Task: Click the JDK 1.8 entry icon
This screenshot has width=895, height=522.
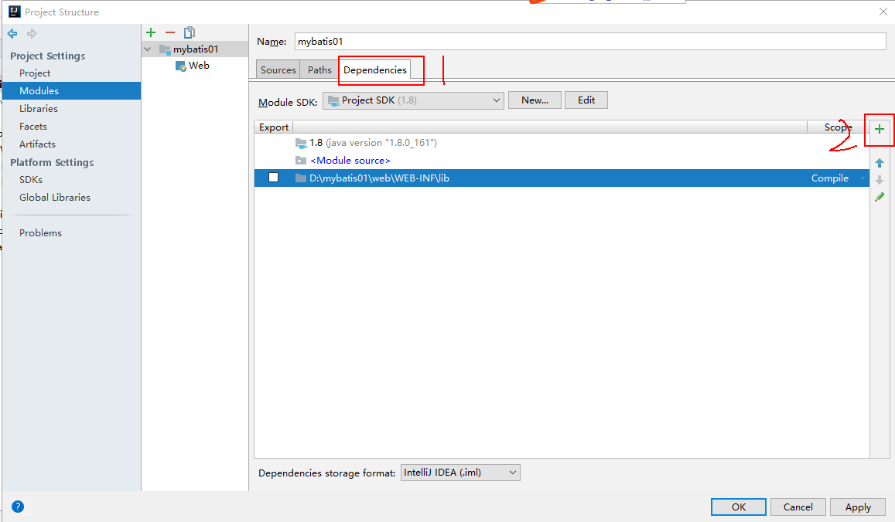Action: click(301, 143)
